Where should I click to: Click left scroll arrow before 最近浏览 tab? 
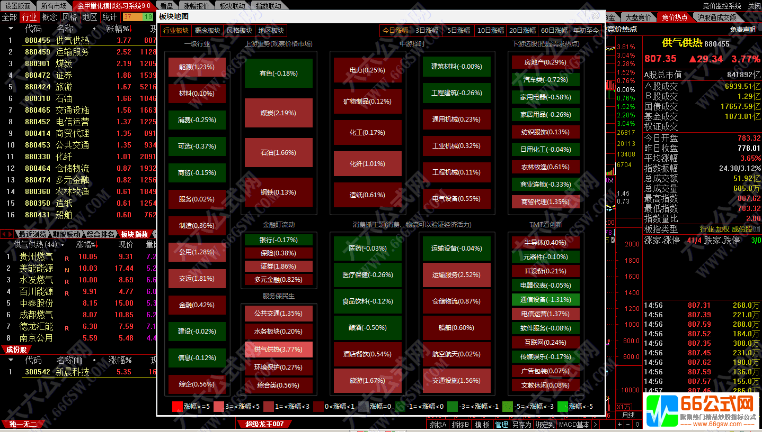[x=3, y=234]
